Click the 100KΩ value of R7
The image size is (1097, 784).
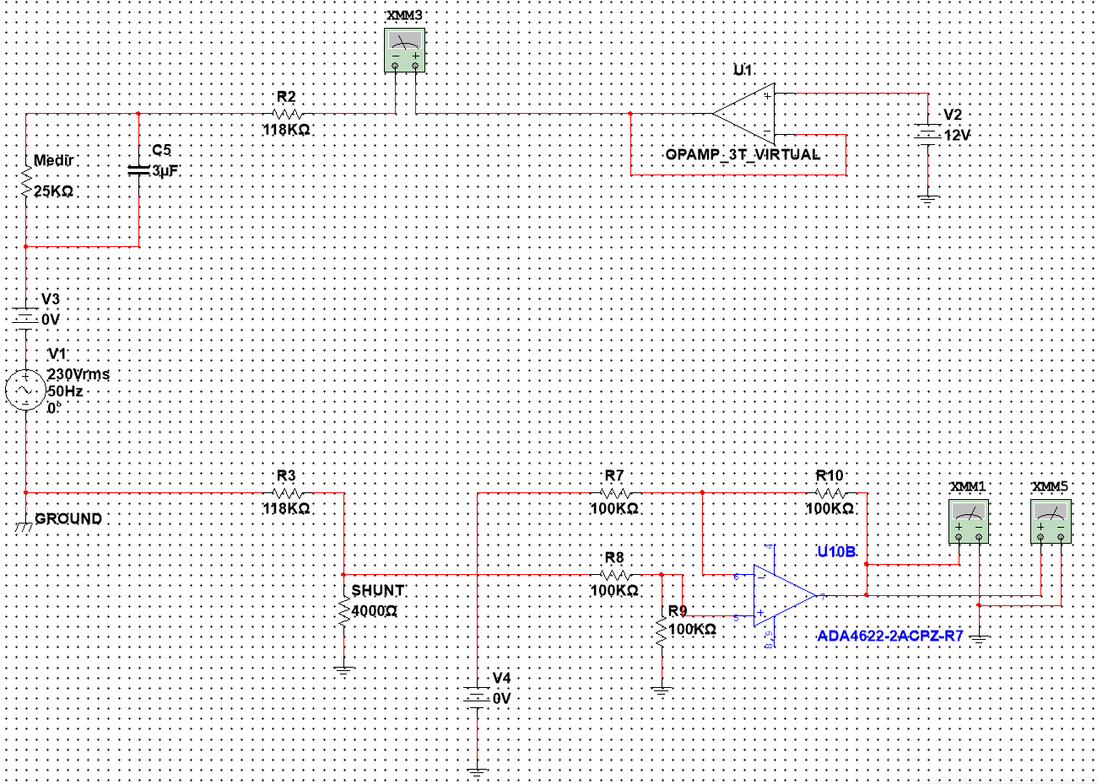pyautogui.click(x=614, y=509)
